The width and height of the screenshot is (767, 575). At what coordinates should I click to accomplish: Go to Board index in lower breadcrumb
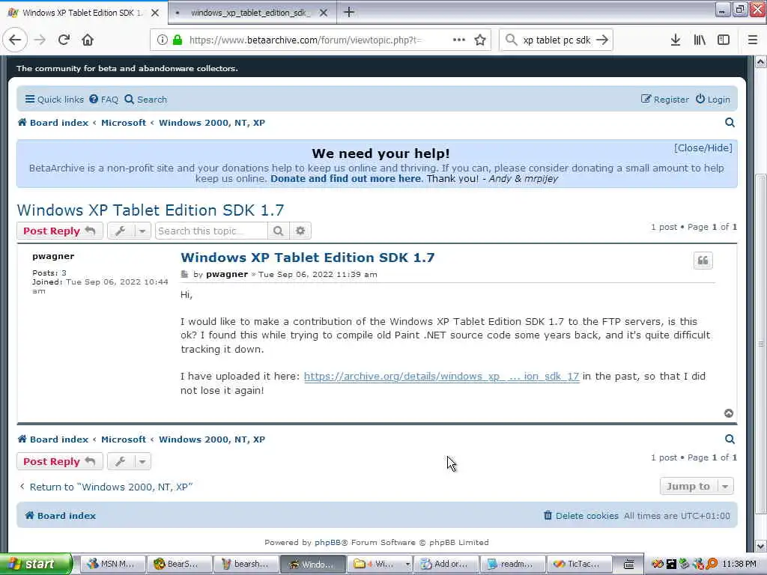click(x=53, y=439)
